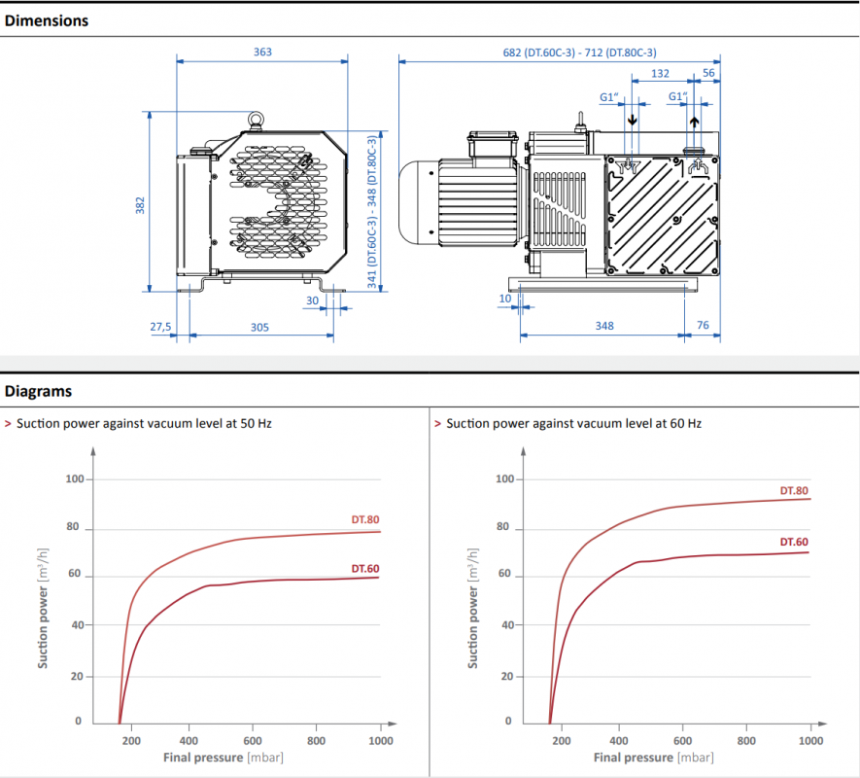
Task: Click the G1" label above the outlet up arrow
Action: tap(677, 96)
